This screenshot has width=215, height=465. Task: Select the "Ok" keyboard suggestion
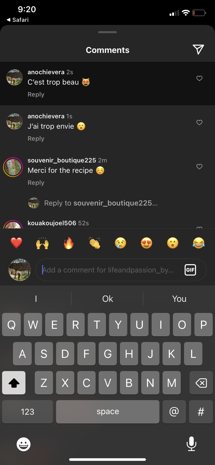(x=107, y=299)
